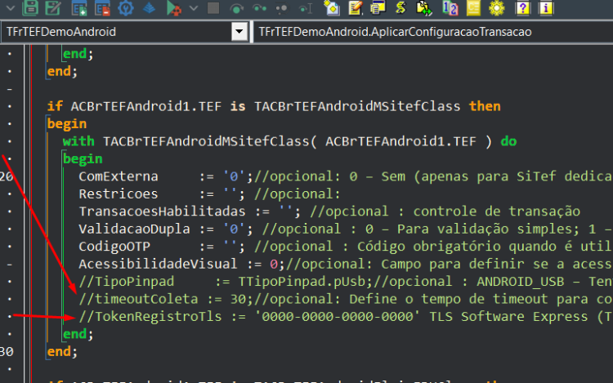This screenshot has width=613, height=383.
Task: Click the yellow CE document icon
Action: click(473, 8)
